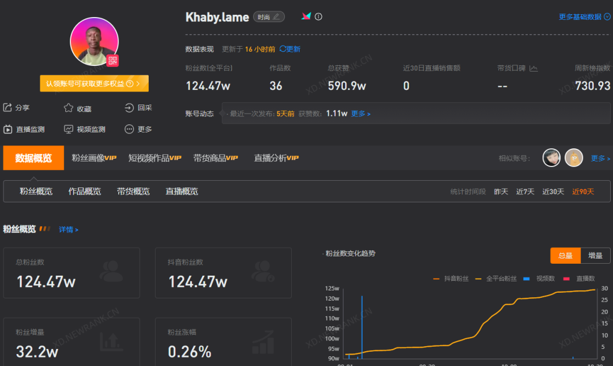Click the 粉丝涨幅 0.26% card

223,342
